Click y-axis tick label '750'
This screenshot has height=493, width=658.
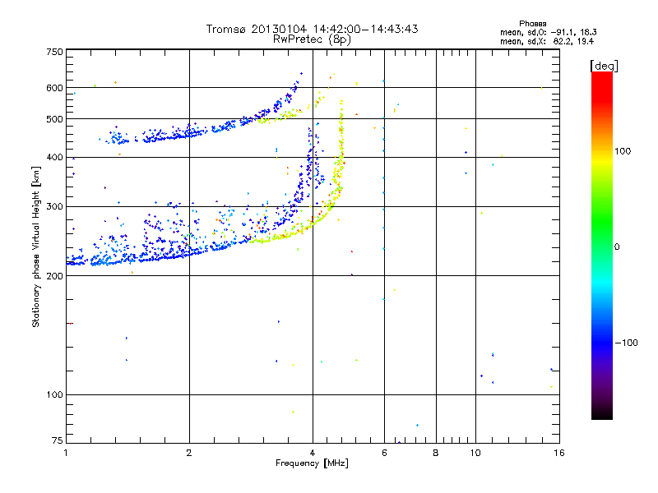[x=54, y=52]
